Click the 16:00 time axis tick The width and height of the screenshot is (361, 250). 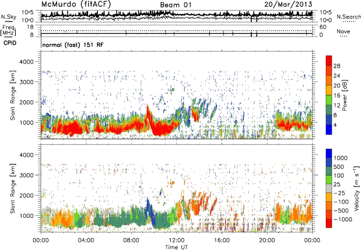pyautogui.click(x=222, y=241)
